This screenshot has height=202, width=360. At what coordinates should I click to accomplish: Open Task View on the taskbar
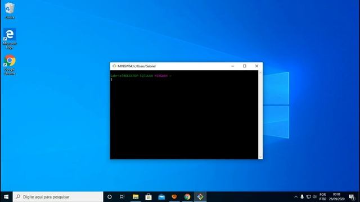122,197
